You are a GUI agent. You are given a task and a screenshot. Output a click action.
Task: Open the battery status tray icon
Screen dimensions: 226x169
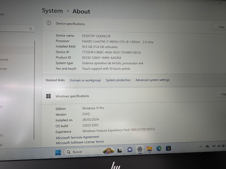224,146
